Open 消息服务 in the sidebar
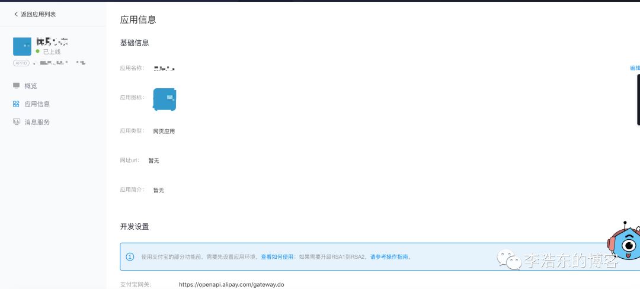 point(37,122)
